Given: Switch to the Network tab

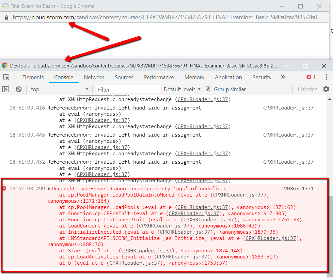Looking at the screenshot, I should (x=94, y=77).
